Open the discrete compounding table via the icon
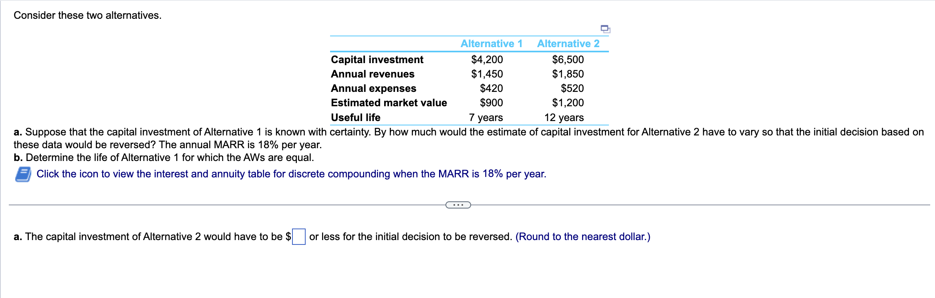Screen dimensions: 935x298 coord(23,174)
